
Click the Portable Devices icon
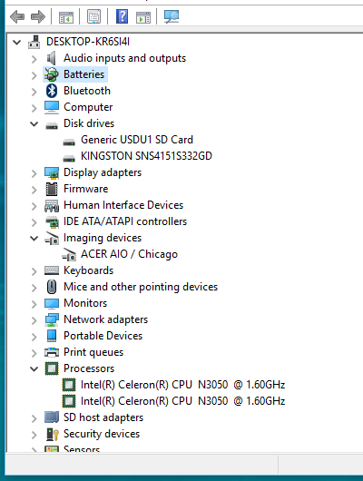[x=52, y=336]
